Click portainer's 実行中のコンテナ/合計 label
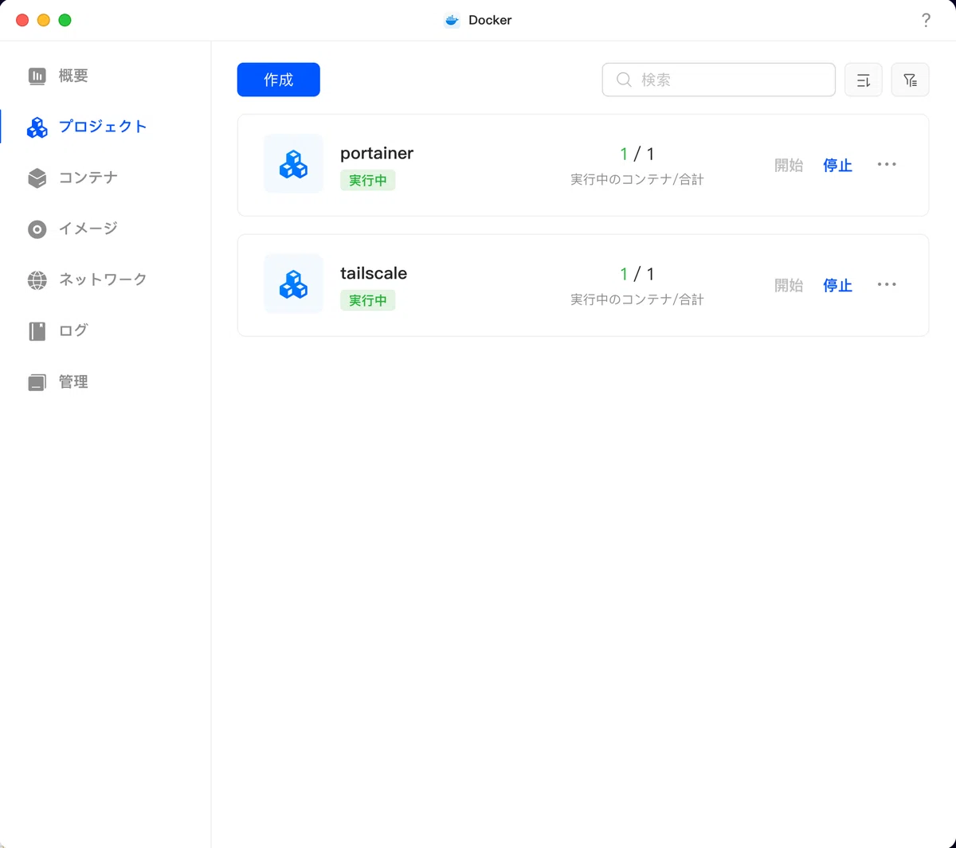This screenshot has width=956, height=848. pos(637,179)
